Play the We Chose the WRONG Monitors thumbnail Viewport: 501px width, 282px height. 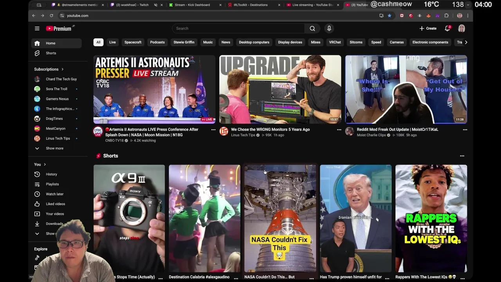(x=280, y=89)
